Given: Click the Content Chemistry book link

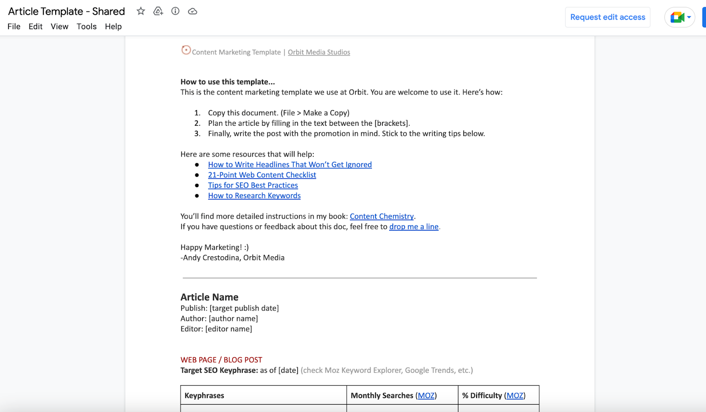Looking at the screenshot, I should point(381,216).
